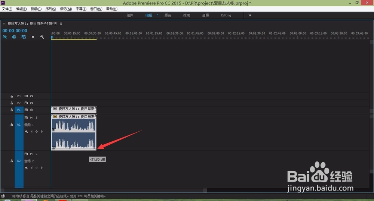374x201 pixels.
Task: Switch to the 组件 workspace
Action: 130,15
